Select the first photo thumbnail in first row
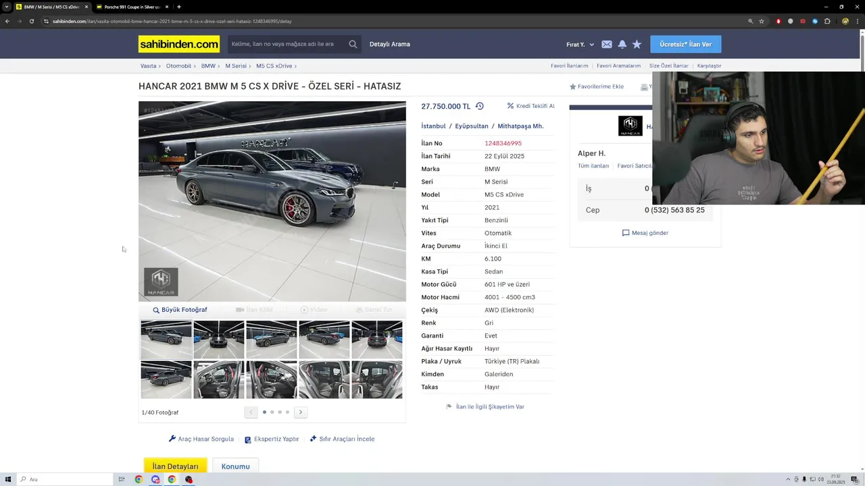The width and height of the screenshot is (865, 486). pyautogui.click(x=166, y=340)
